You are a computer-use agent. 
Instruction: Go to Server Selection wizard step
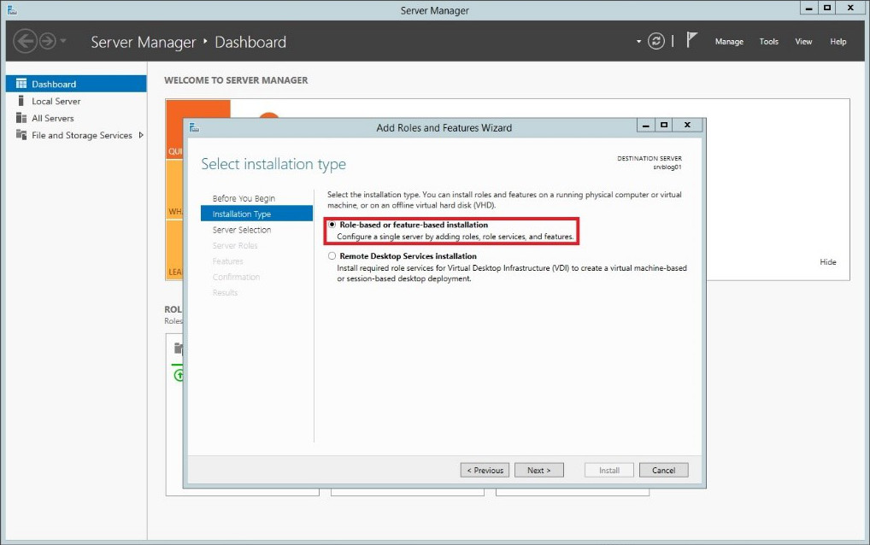[x=242, y=230]
